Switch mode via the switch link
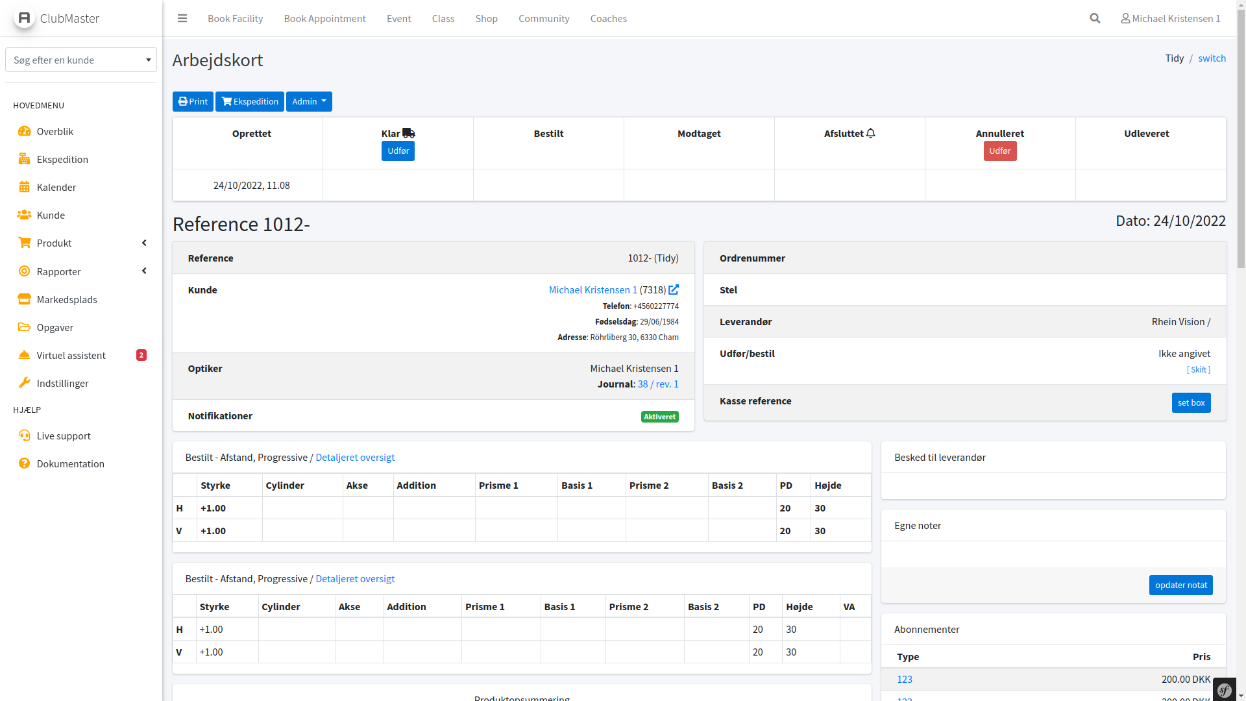Viewport: 1246px width, 701px height. [1212, 58]
